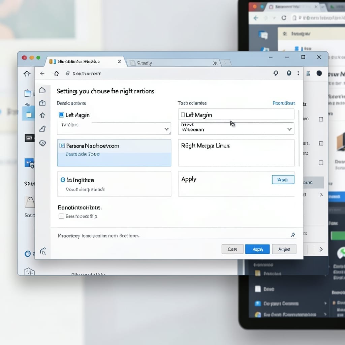This screenshot has height=345, width=345.
Task: Click the reload icon in the background browser window
Action: point(284,18)
